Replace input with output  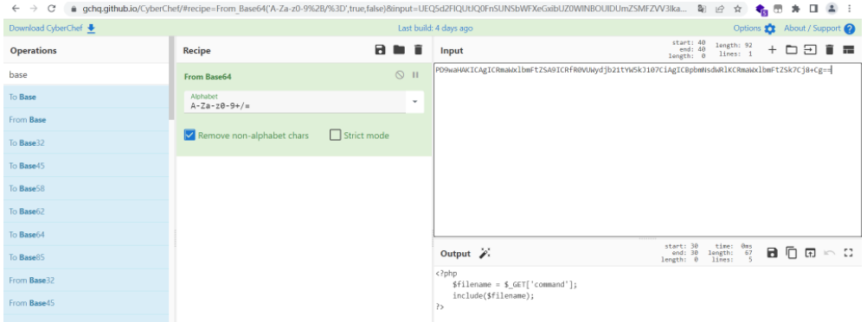(x=810, y=253)
